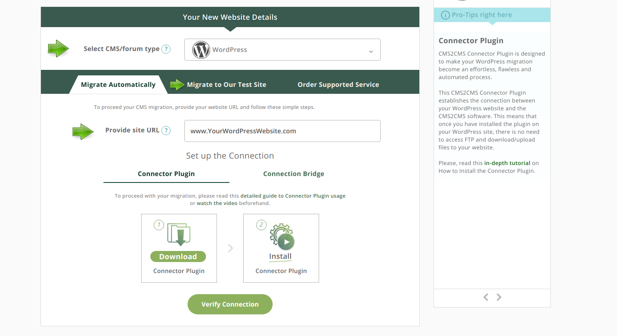
Task: Click the 'Pro-Tips right here' header text
Action: click(x=482, y=15)
